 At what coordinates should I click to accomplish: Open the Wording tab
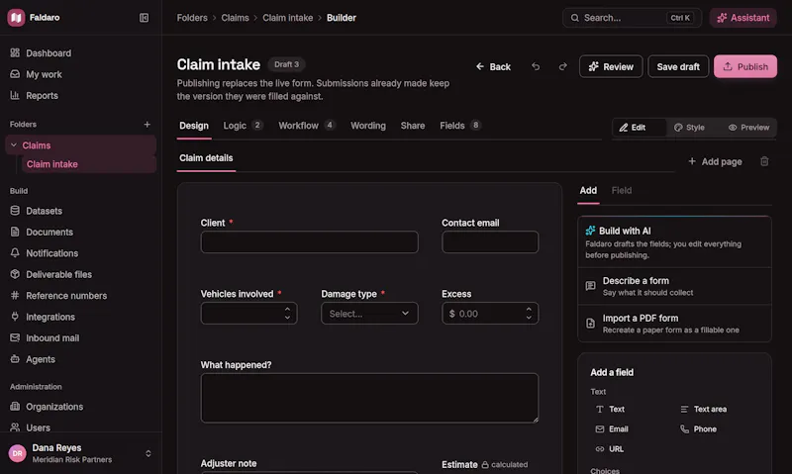coord(368,126)
